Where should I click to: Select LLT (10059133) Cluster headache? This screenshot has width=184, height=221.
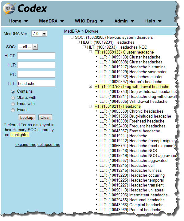click(130, 57)
